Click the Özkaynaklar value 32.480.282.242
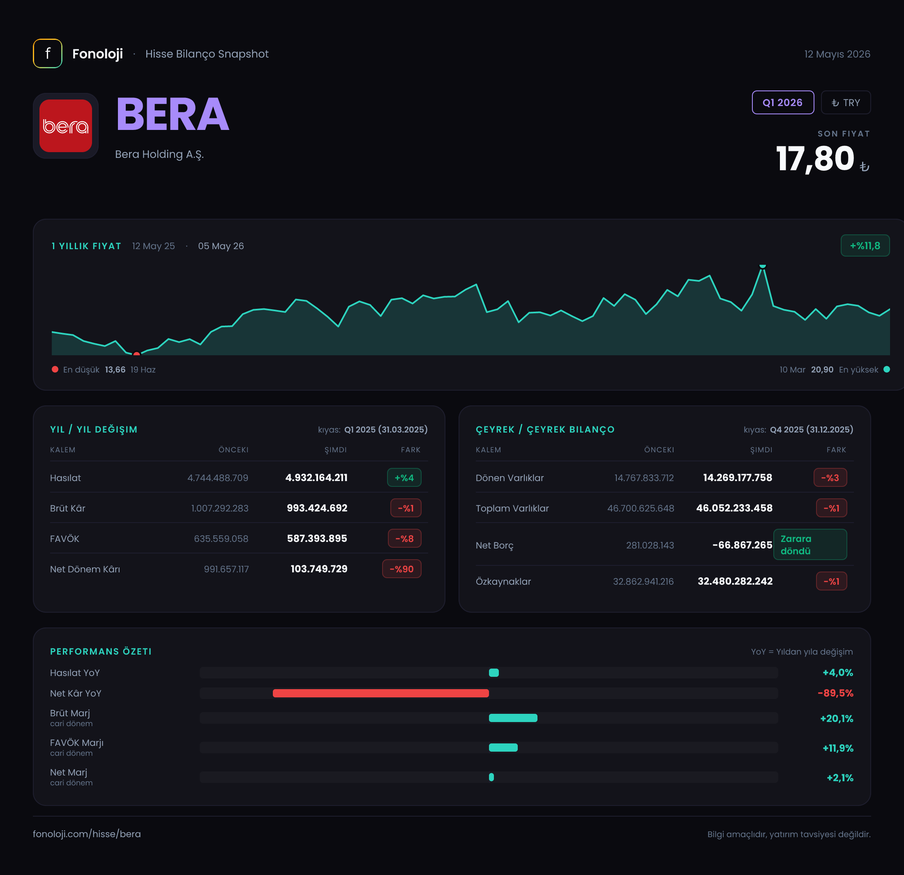 coord(735,581)
